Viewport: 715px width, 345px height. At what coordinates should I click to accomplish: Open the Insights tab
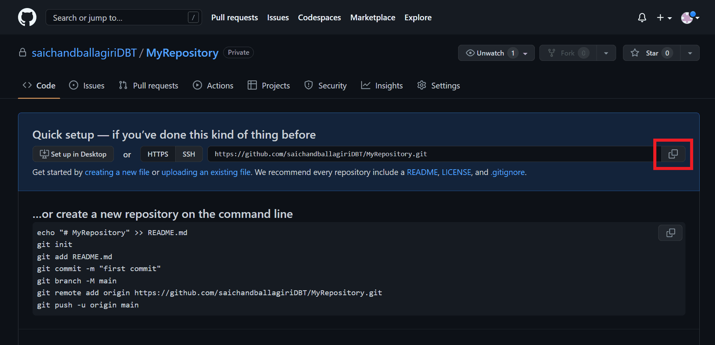(382, 85)
